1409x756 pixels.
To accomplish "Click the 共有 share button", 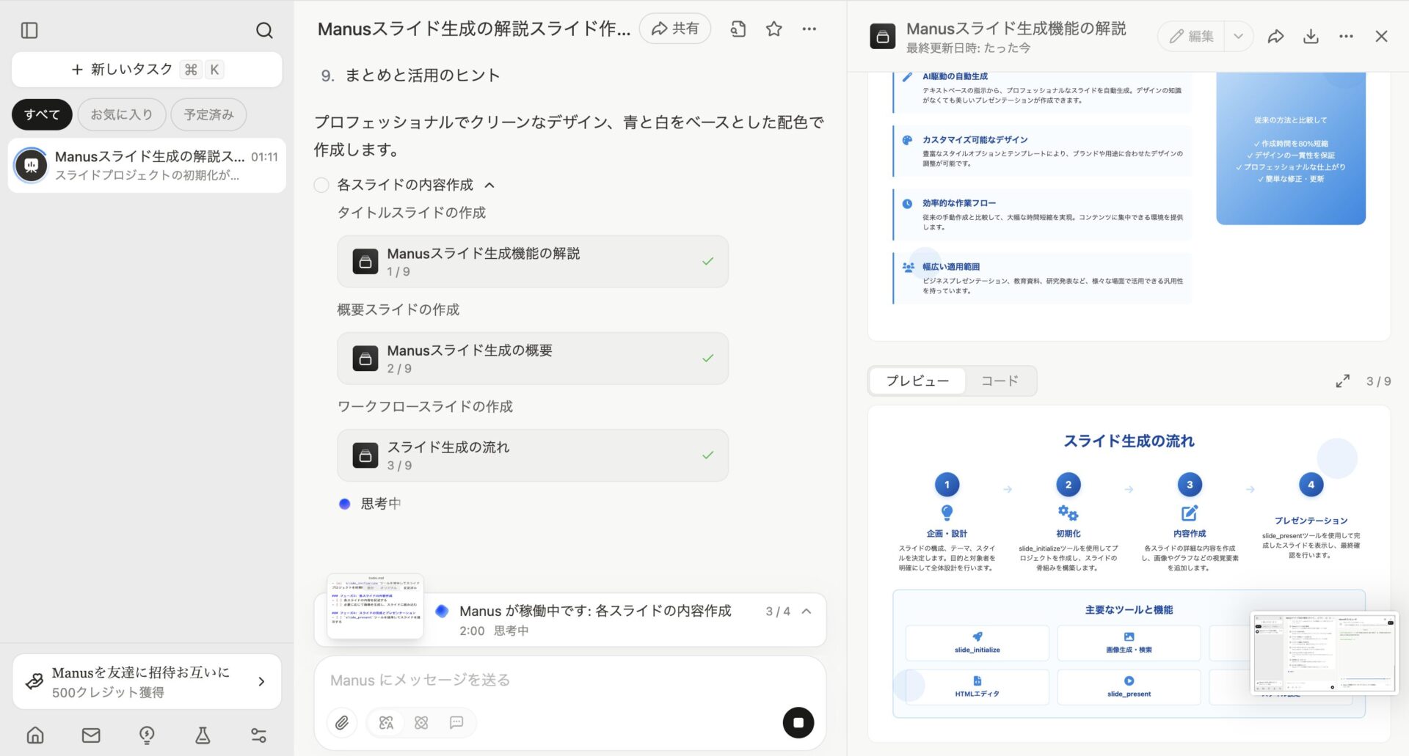I will point(675,29).
